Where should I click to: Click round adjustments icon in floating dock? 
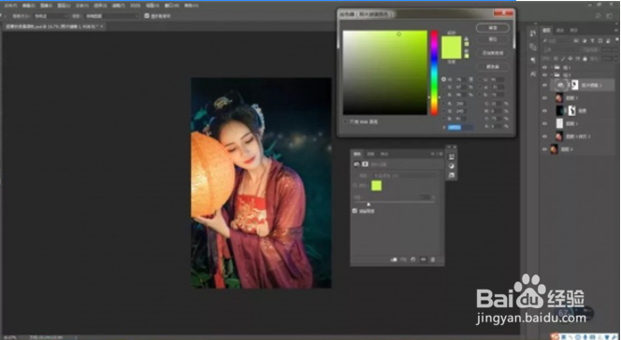(452, 166)
